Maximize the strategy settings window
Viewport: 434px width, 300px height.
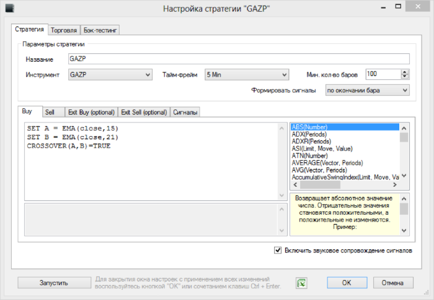398,7
